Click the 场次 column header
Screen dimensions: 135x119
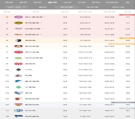click(x=65, y=12)
